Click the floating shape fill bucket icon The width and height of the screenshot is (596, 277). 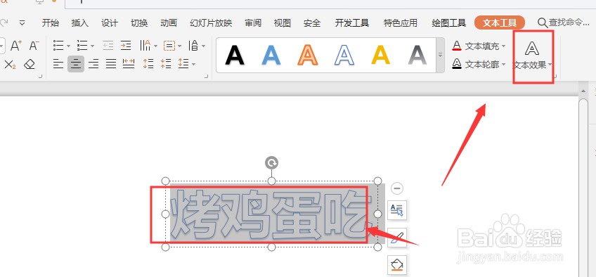[x=397, y=265]
